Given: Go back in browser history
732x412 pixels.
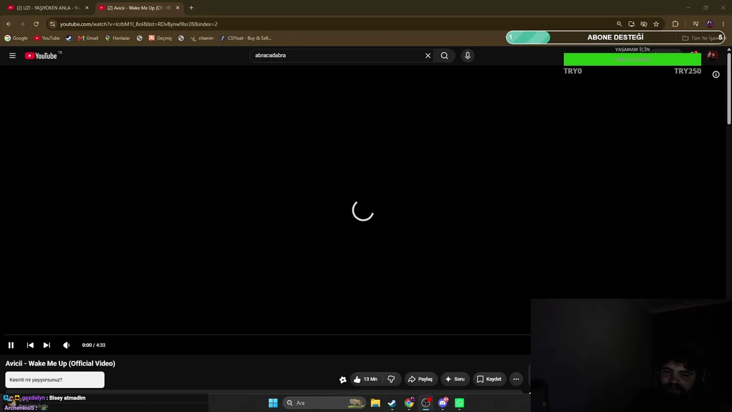Looking at the screenshot, I should [9, 24].
